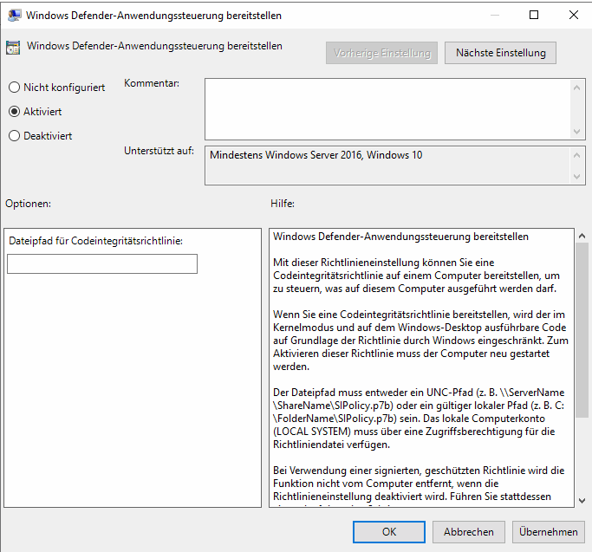Select the 'Nicht konfiguriert' radio button
The image size is (592, 552).
pyautogui.click(x=14, y=88)
